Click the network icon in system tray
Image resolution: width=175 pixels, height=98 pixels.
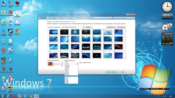click(164, 96)
